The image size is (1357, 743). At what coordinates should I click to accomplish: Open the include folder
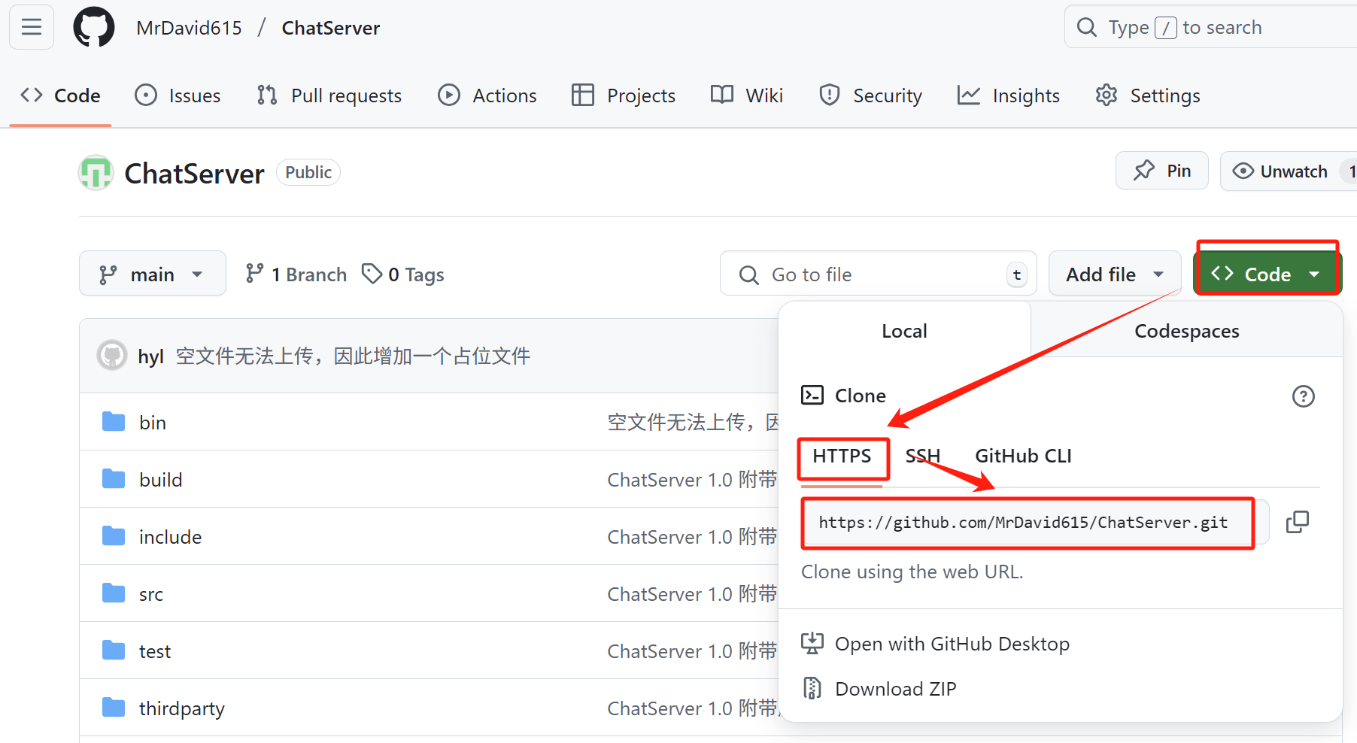[x=171, y=537]
